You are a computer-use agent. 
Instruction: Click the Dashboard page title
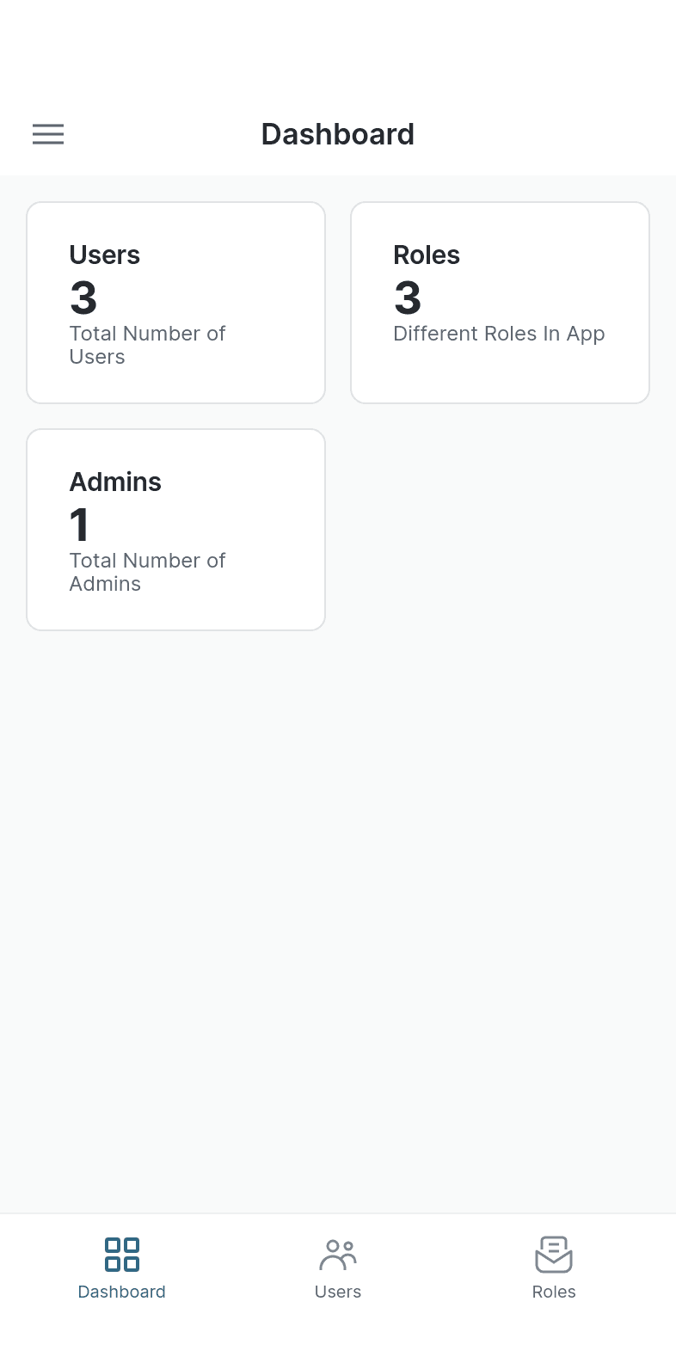click(x=338, y=134)
